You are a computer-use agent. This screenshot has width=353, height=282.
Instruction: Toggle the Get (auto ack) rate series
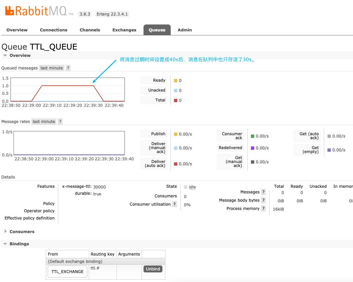tap(307, 136)
